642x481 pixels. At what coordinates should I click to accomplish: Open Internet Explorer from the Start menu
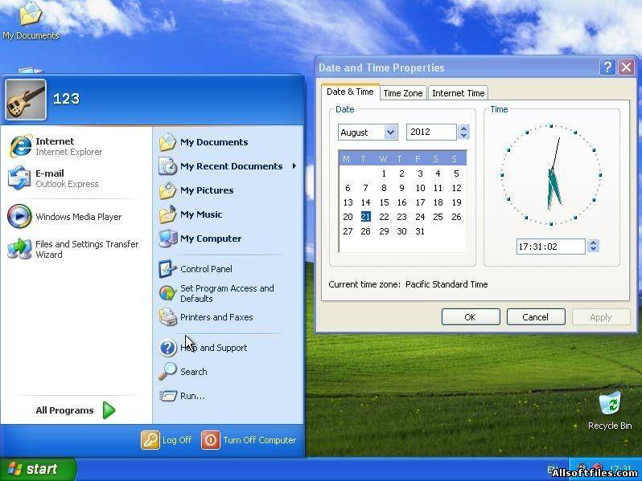pyautogui.click(x=56, y=146)
